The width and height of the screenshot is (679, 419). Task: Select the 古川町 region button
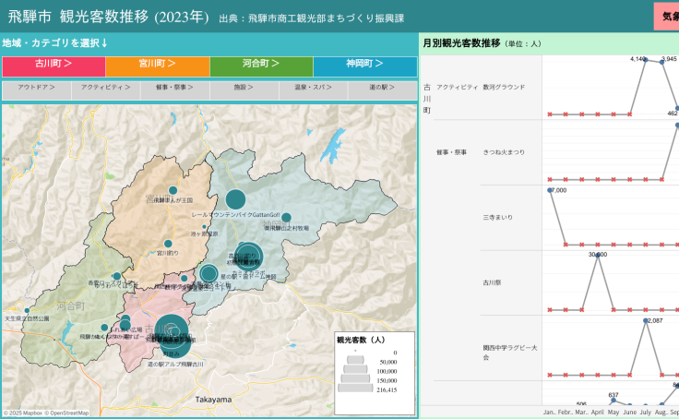coord(54,66)
